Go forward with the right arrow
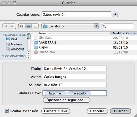137x117 pixels. (13, 26)
